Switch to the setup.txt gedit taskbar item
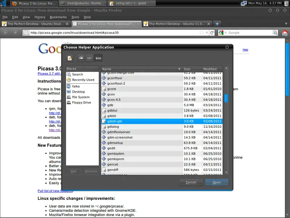The image size is (290, 218). (132, 3)
